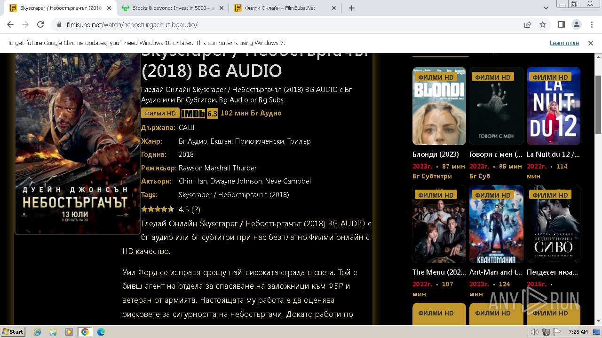Image resolution: width=602 pixels, height=338 pixels.
Task: Rate the movie using the star rating
Action: click(158, 209)
